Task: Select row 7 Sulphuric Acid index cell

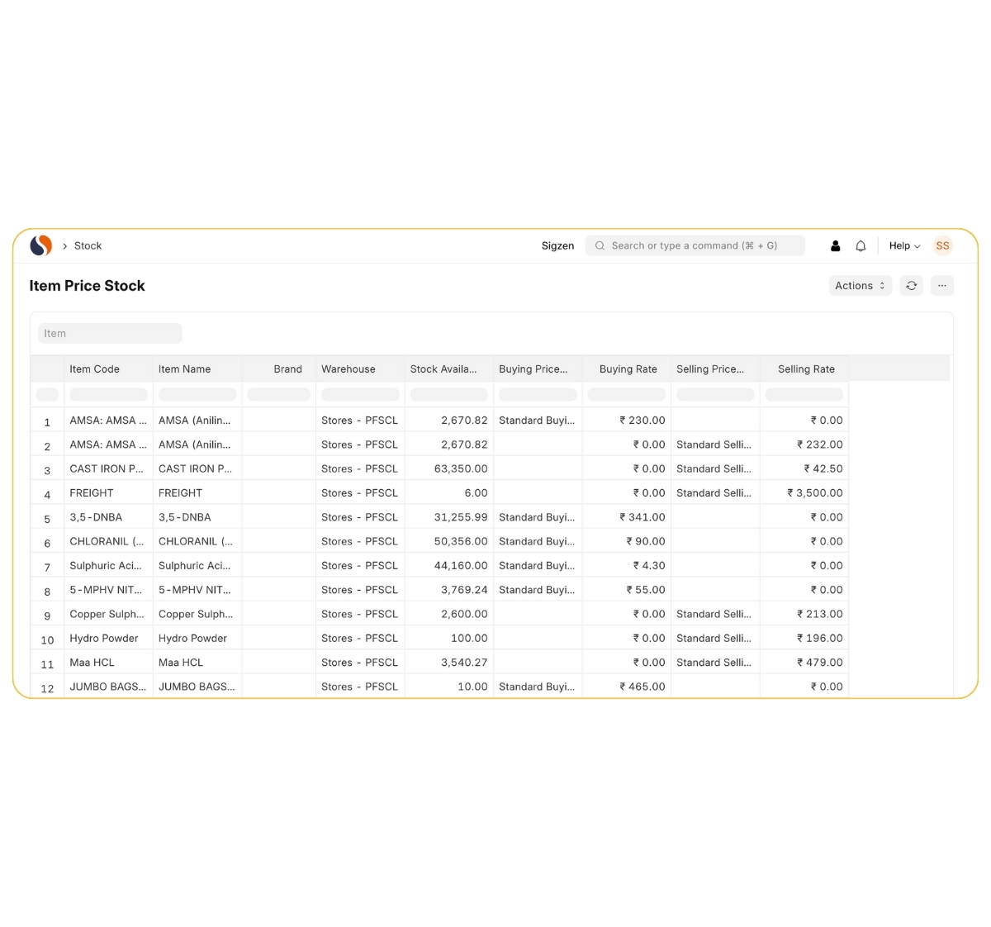Action: pyautogui.click(x=47, y=567)
